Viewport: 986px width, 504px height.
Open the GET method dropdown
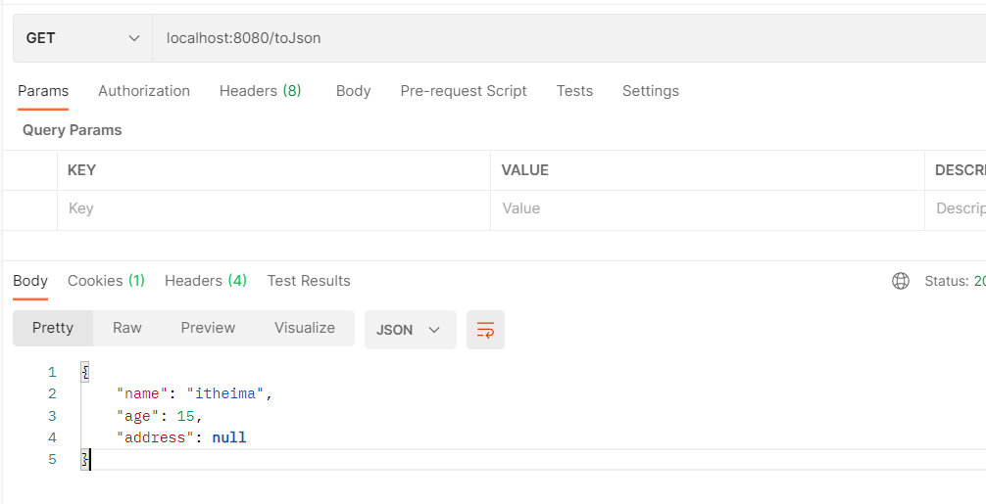[x=82, y=38]
